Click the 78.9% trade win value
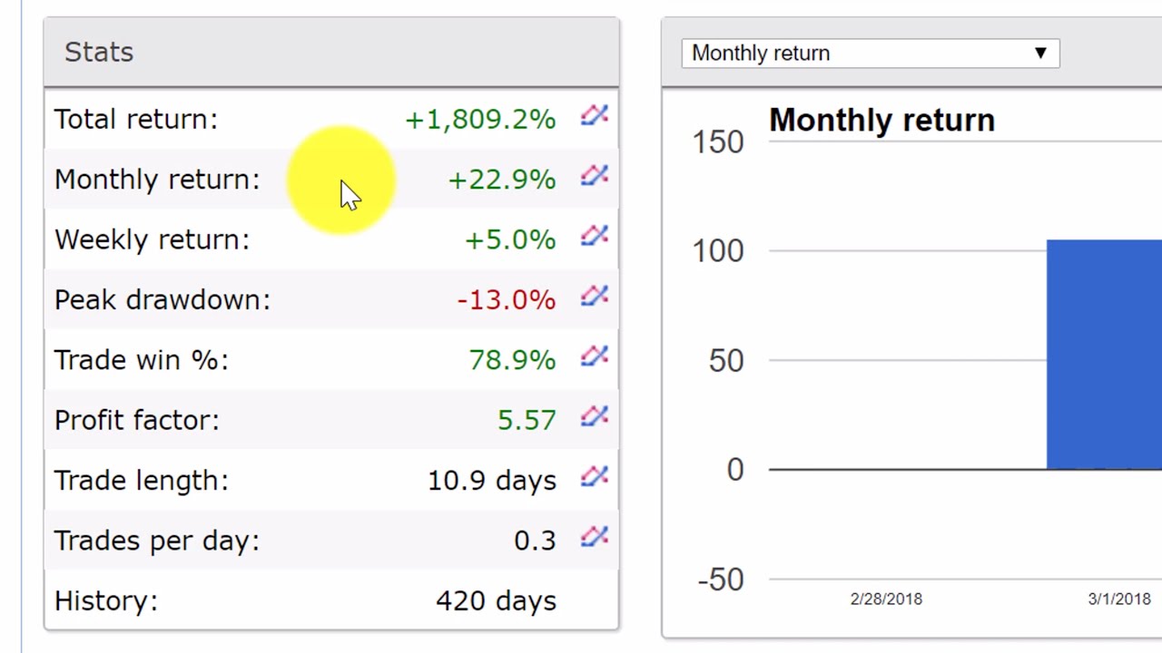The width and height of the screenshot is (1162, 653). click(512, 360)
